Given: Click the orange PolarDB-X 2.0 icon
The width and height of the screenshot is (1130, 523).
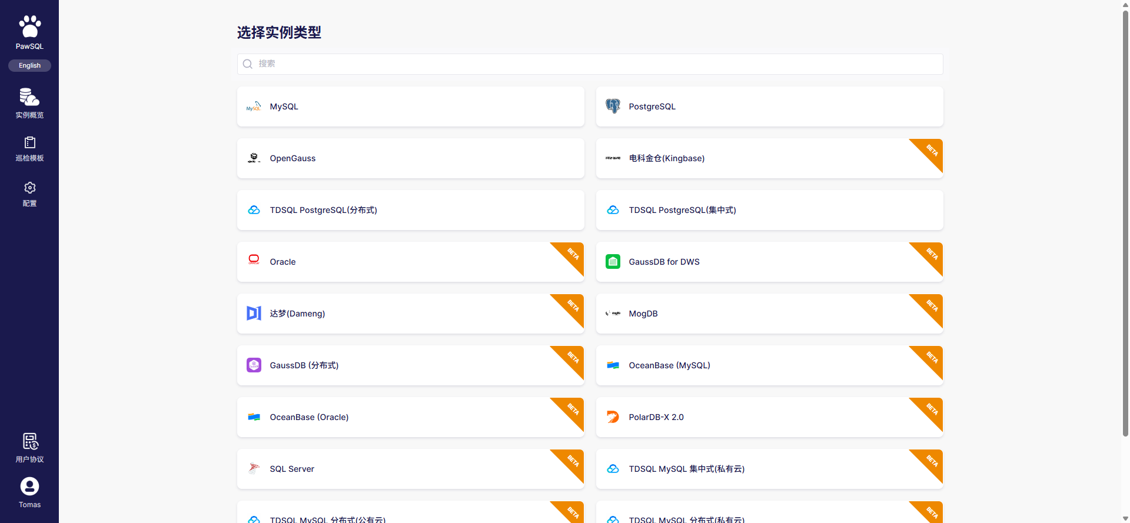Looking at the screenshot, I should (x=613, y=417).
